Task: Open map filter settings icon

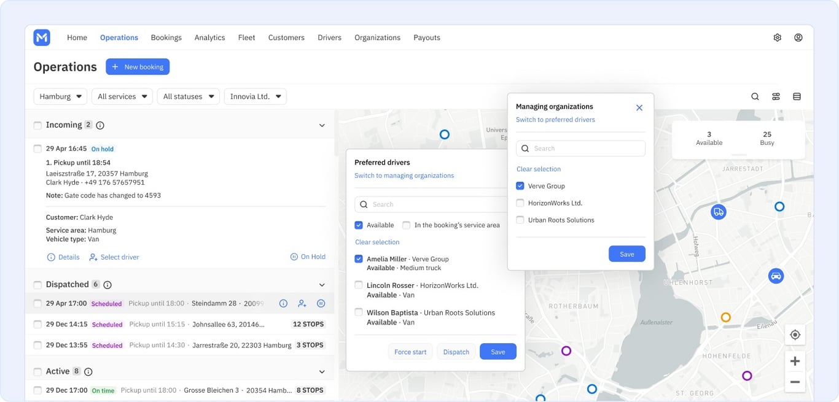Action: click(776, 96)
